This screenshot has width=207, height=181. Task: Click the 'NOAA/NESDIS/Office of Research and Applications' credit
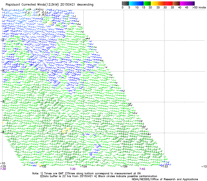click(x=165, y=179)
